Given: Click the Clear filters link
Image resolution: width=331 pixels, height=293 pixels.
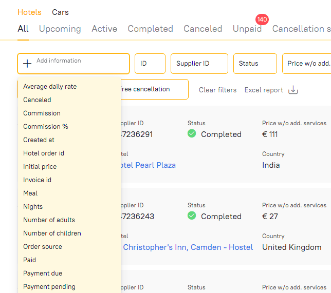Looking at the screenshot, I should [217, 90].
